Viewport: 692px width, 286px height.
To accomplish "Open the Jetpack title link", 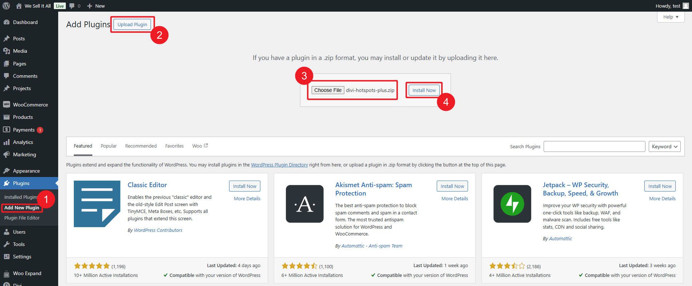I will coord(580,189).
